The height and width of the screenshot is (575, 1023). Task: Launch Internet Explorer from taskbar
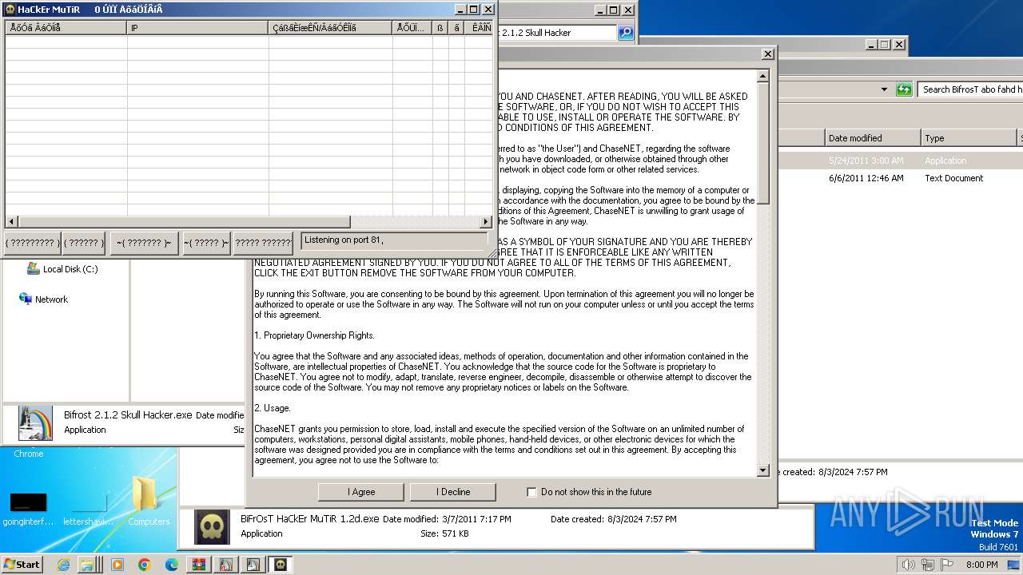point(63,565)
